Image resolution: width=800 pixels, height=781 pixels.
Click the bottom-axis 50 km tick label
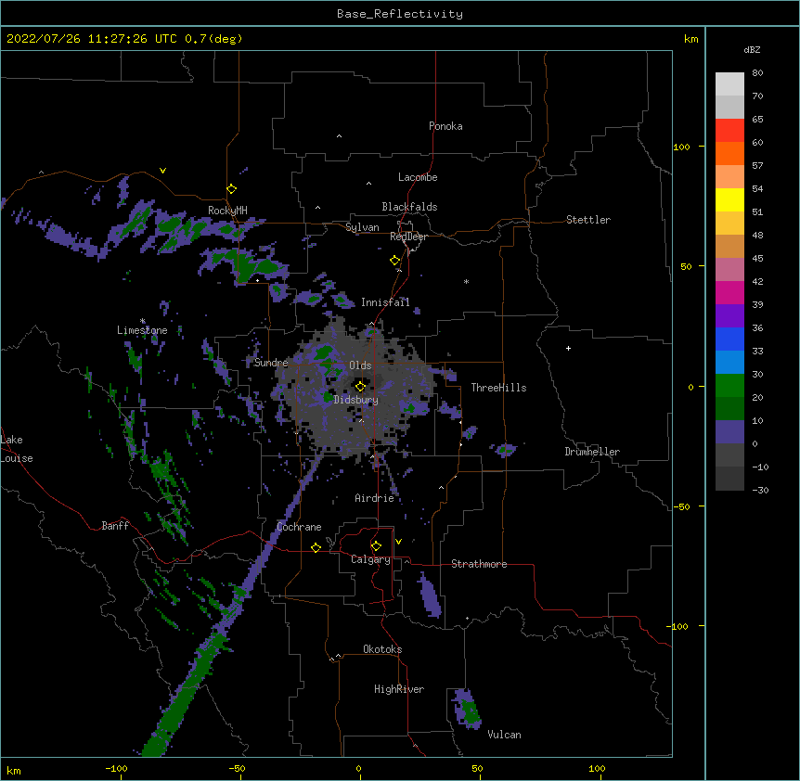(477, 768)
